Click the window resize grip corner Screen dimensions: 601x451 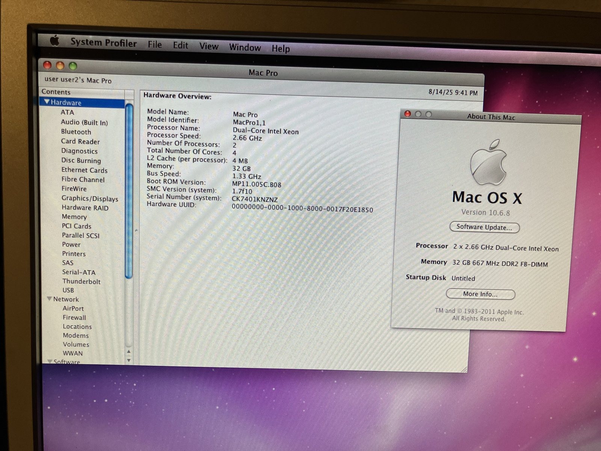(464, 369)
